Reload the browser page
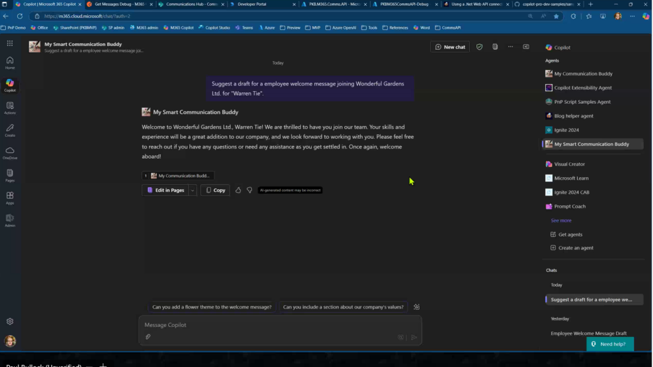 20,16
